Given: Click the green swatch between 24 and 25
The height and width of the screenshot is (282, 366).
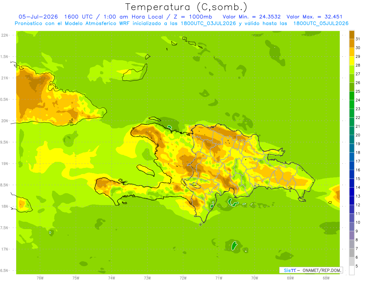Looking at the screenshot, I should [352, 96].
